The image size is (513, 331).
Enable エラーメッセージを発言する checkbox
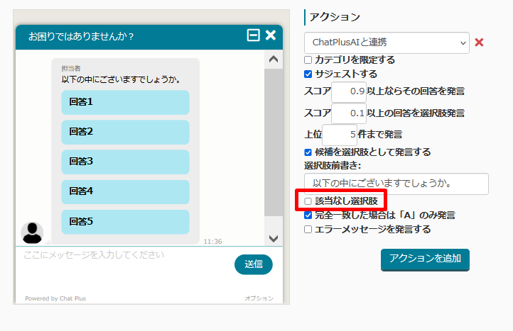308,229
